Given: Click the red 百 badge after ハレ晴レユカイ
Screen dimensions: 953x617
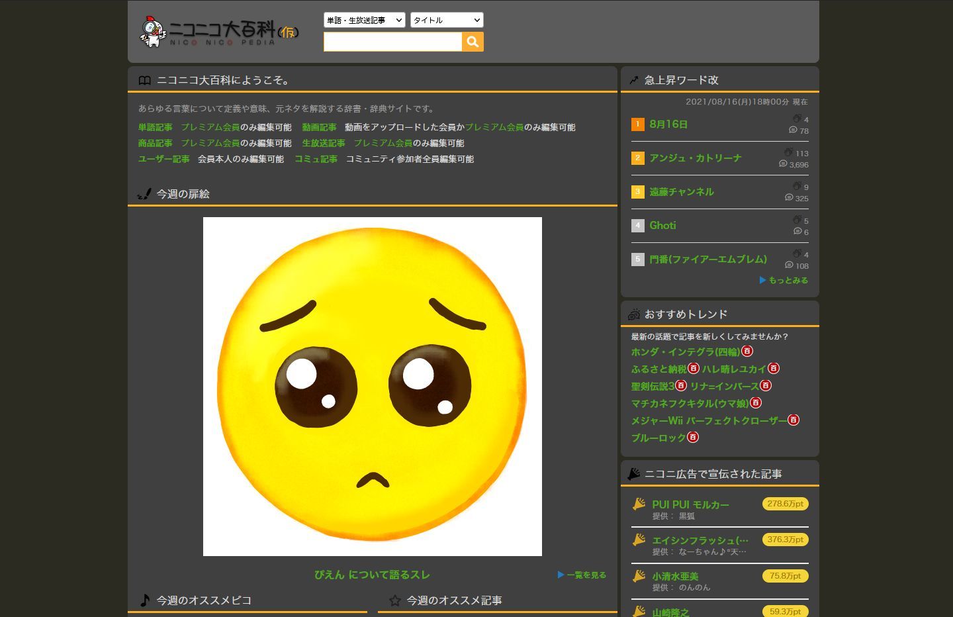Looking at the screenshot, I should 774,368.
